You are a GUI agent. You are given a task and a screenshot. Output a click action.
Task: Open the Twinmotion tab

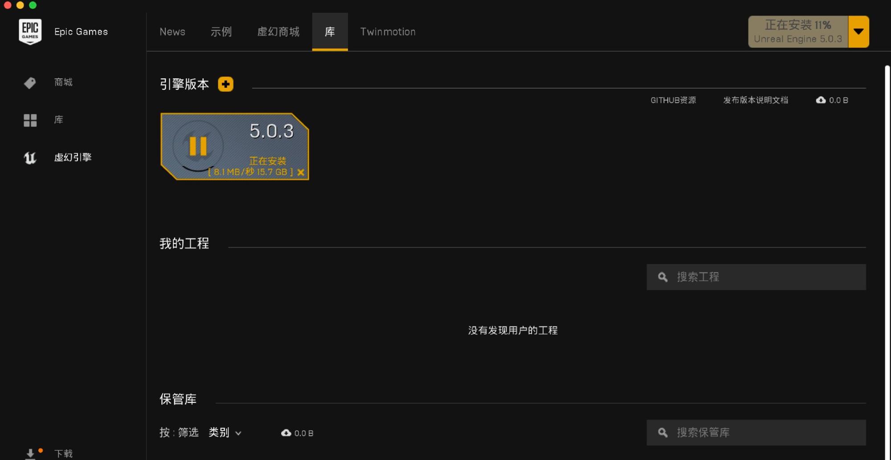388,32
